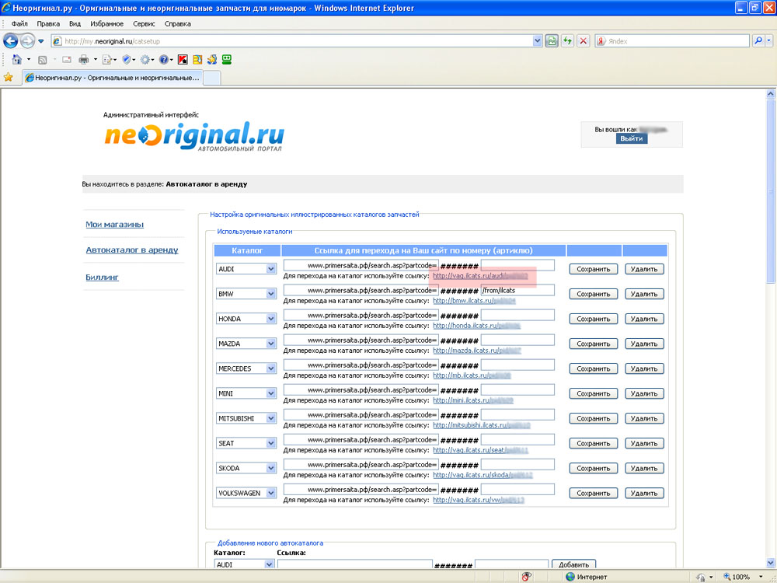Viewport: 777px width, 583px height.
Task: Click the protected mode lock status icon
Action: pos(701,577)
